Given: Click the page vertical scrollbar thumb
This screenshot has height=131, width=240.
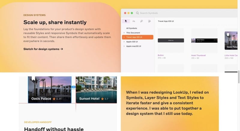Looking at the screenshot, I should click(x=238, y=77).
